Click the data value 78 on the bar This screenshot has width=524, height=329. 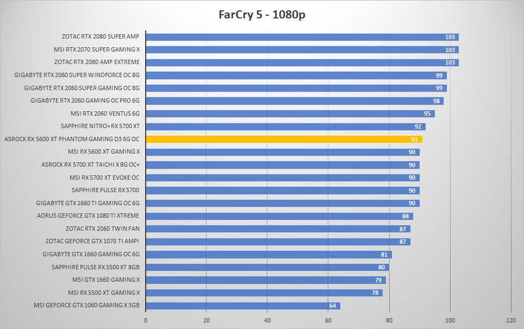tap(375, 293)
